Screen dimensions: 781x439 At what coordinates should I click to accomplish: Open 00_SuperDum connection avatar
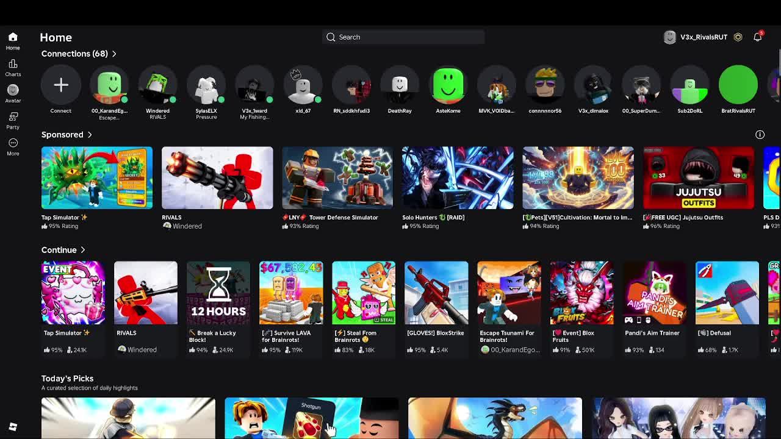pos(641,85)
